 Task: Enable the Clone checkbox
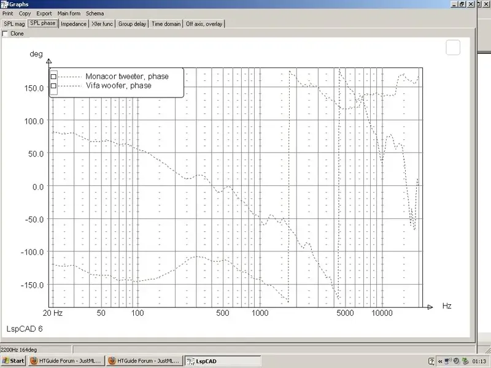(5, 33)
